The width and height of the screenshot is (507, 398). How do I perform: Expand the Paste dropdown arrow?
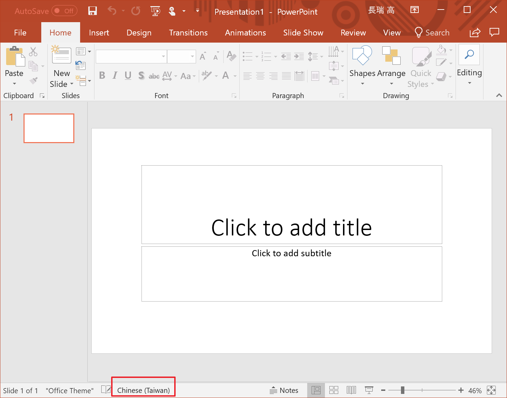[x=14, y=84]
